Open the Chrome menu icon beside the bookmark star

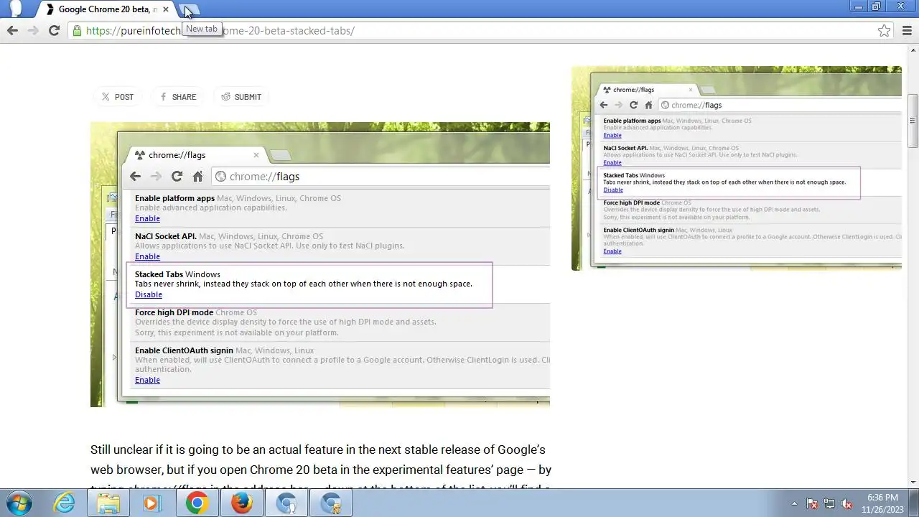pos(907,31)
